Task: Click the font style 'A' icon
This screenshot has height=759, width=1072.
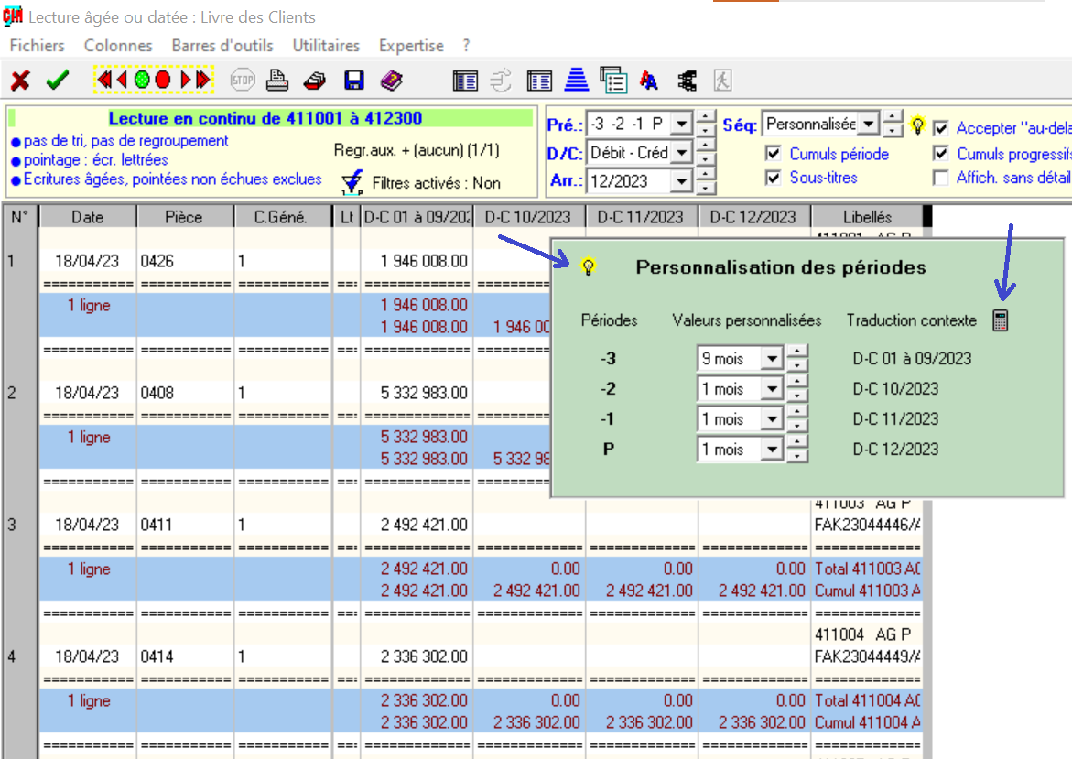Action: click(x=649, y=81)
